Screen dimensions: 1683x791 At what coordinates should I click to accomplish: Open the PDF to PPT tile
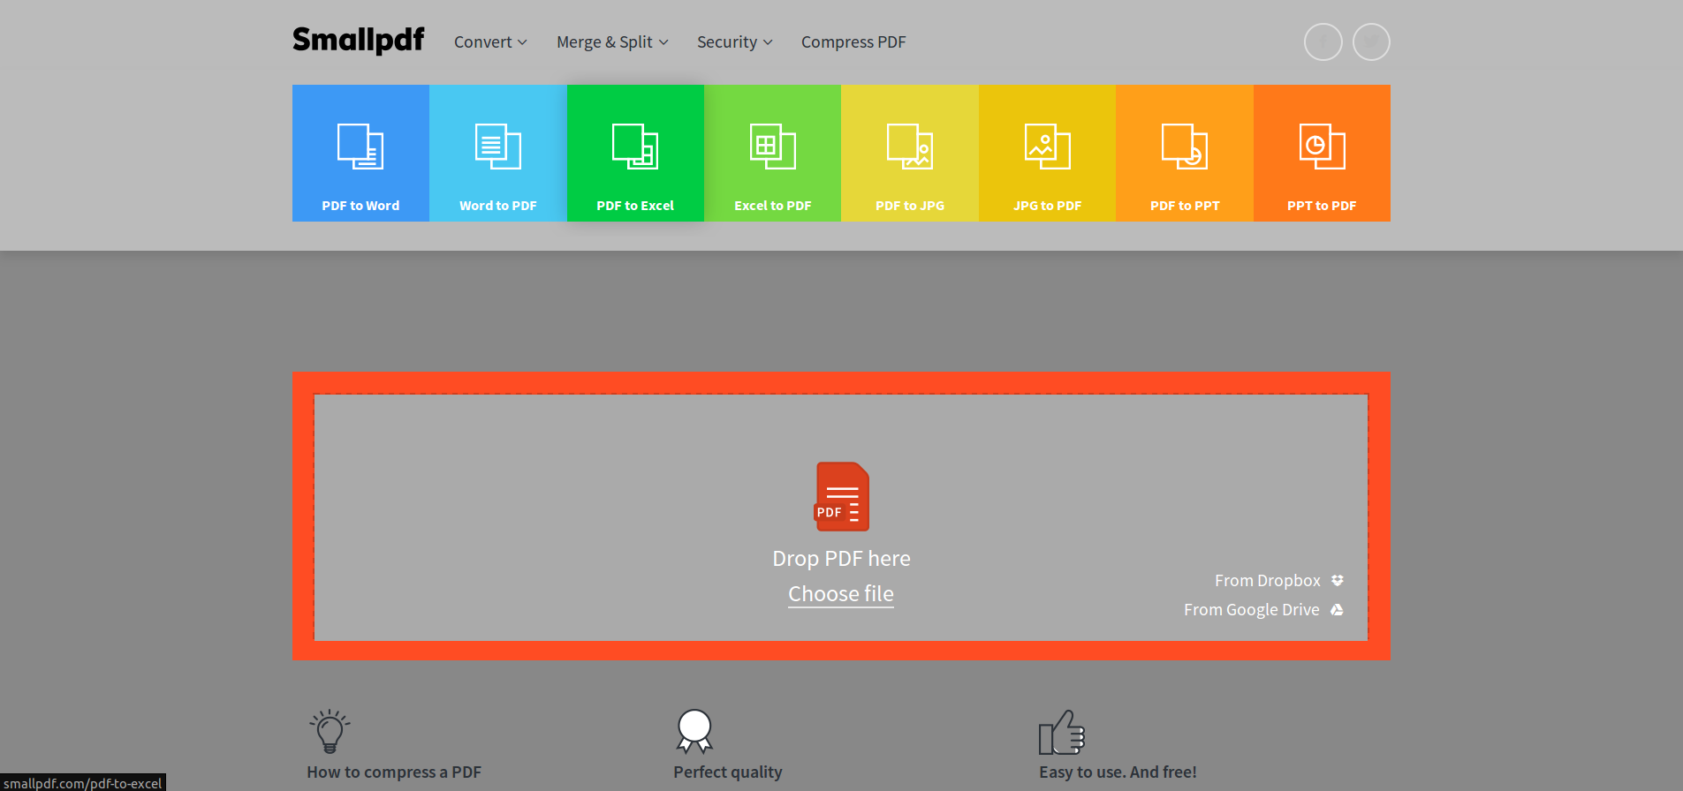click(x=1185, y=153)
